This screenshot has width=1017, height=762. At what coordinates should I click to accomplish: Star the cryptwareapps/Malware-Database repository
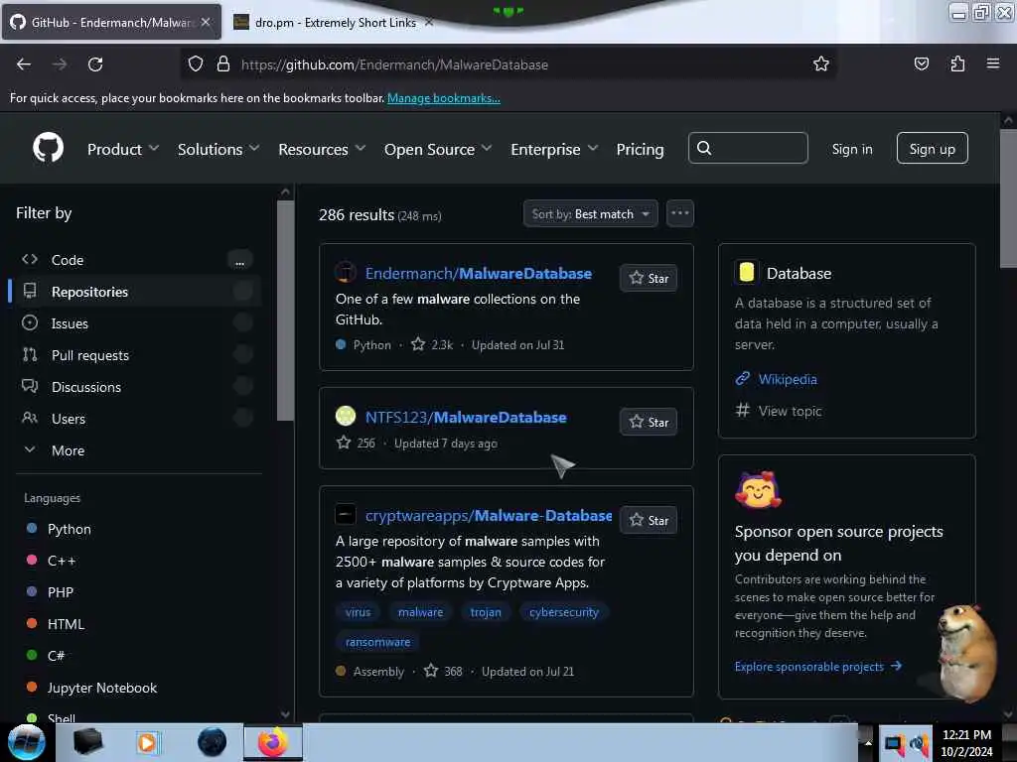(649, 520)
